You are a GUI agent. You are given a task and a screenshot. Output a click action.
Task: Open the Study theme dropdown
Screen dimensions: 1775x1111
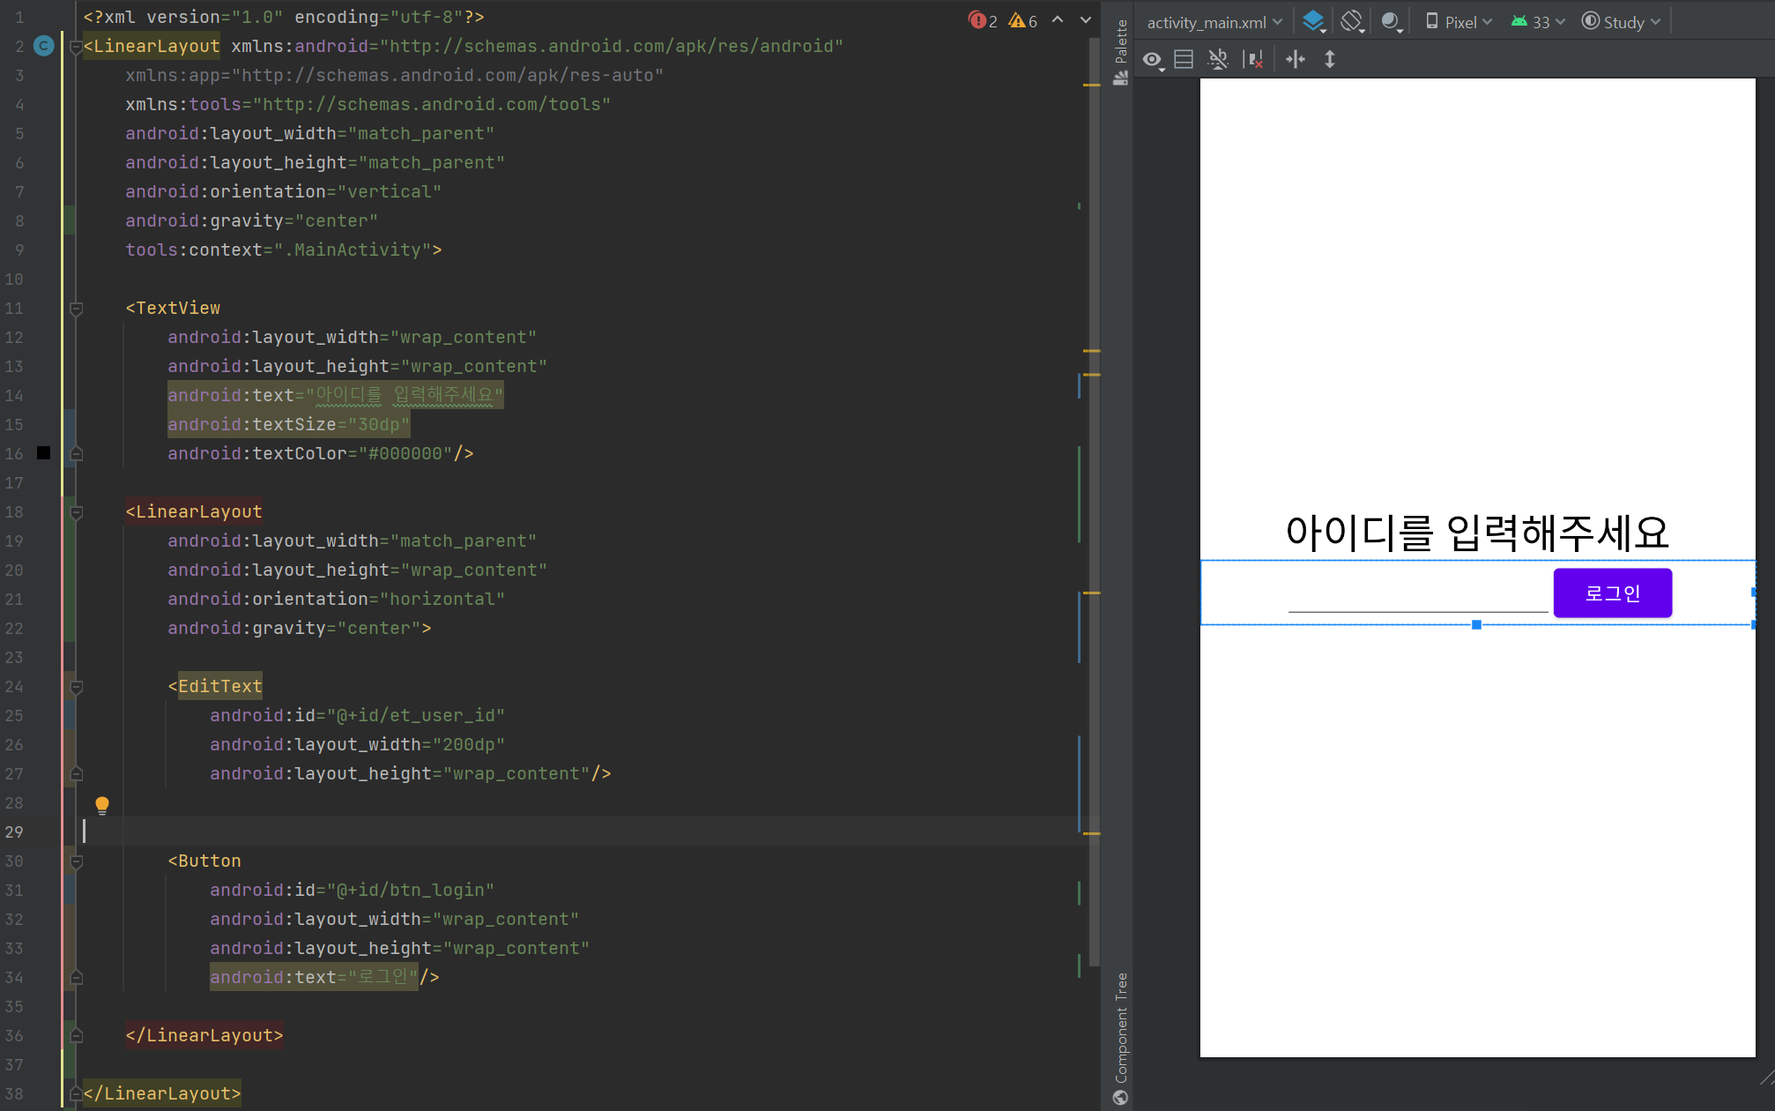1621,22
